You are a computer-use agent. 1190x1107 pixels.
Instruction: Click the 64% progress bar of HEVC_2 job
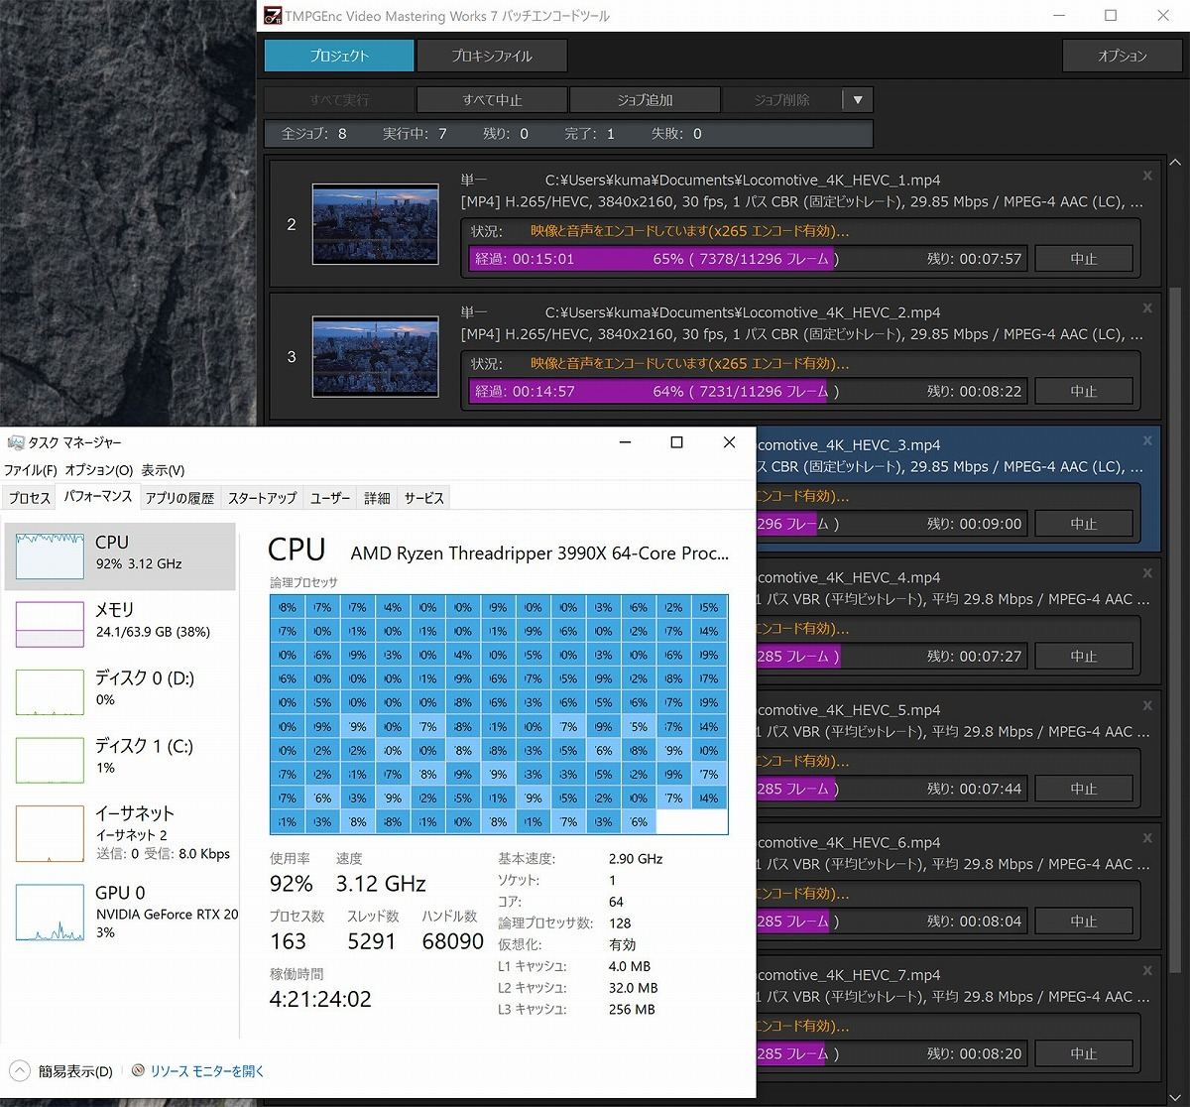(747, 391)
